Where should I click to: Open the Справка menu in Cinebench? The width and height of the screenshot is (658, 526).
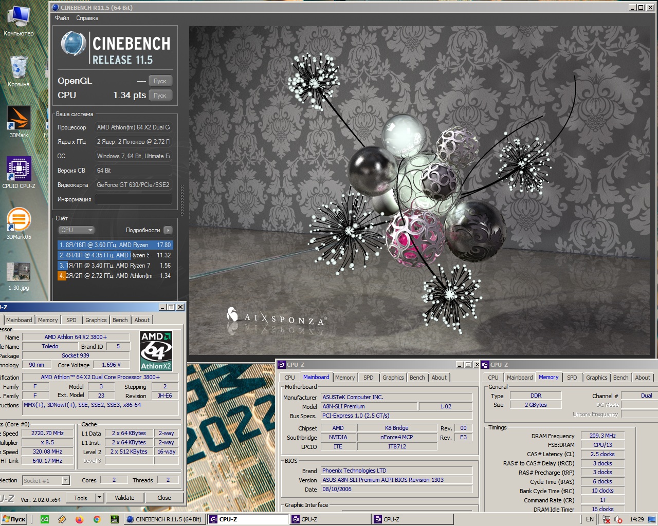(87, 18)
